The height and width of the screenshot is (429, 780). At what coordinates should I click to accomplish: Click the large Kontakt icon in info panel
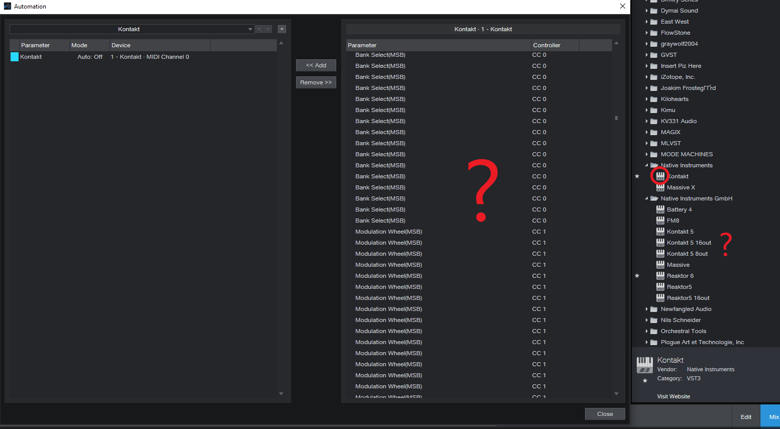645,365
